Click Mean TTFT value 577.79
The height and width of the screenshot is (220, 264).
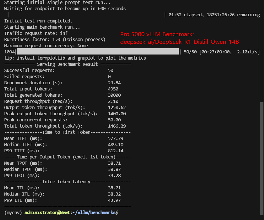116,138
